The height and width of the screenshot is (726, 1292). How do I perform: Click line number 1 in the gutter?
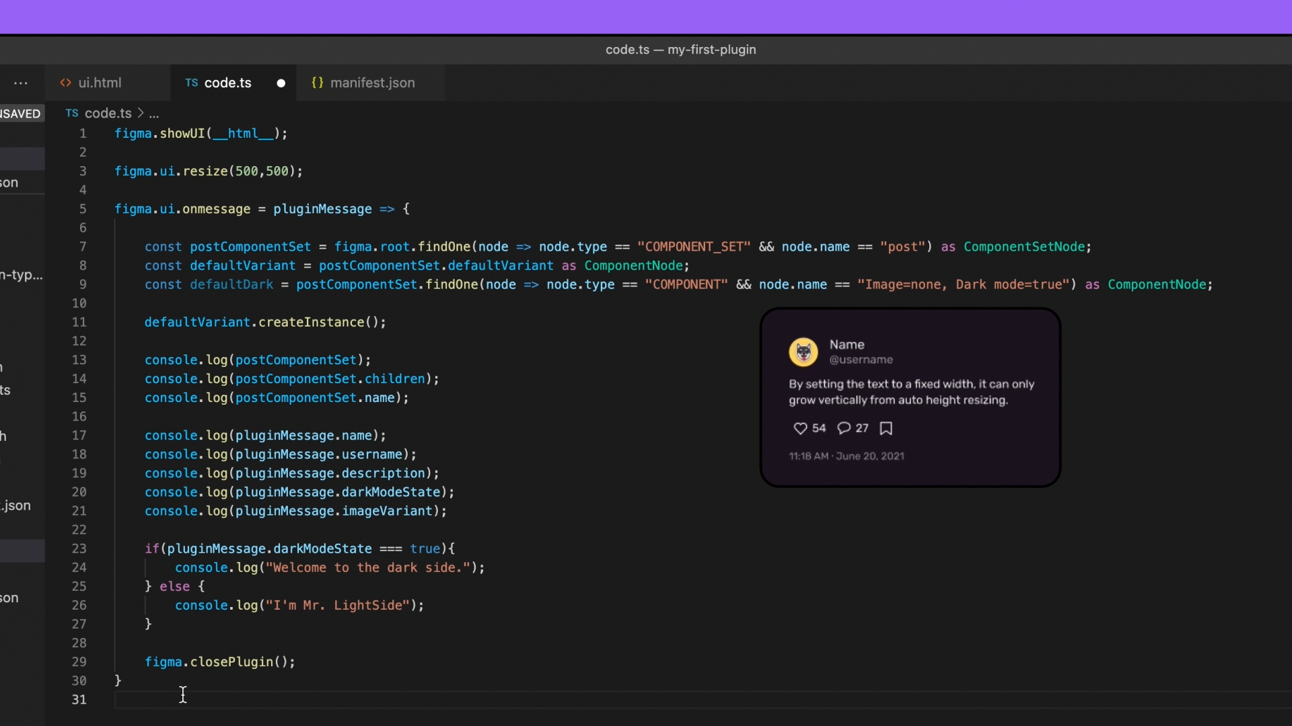[x=83, y=133]
